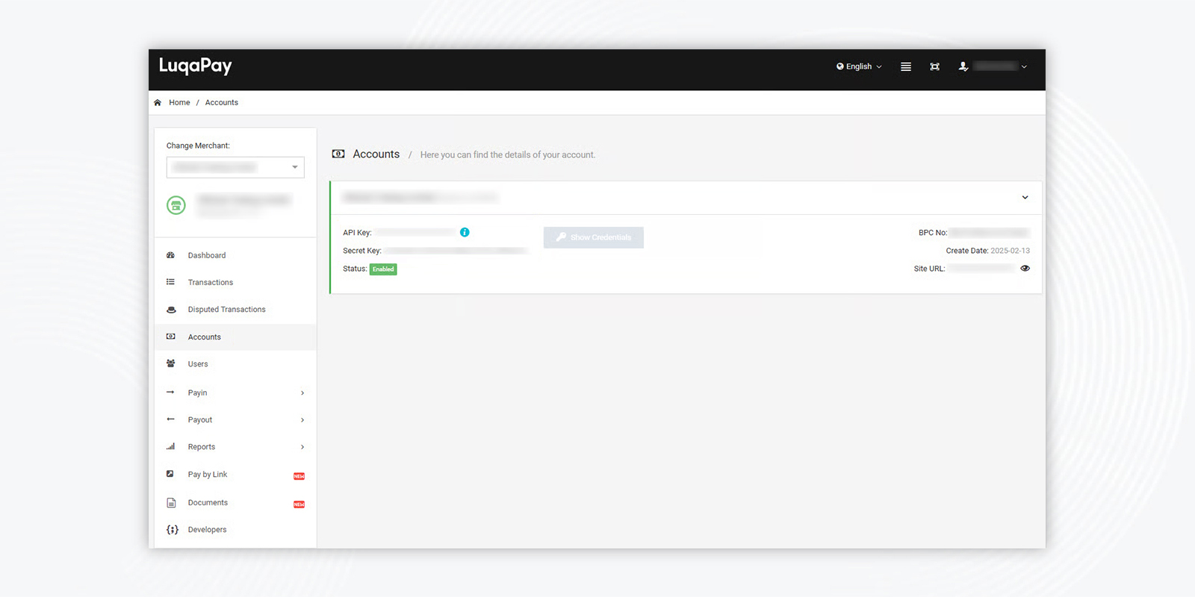
Task: Open the user profile dropdown
Action: 993,66
